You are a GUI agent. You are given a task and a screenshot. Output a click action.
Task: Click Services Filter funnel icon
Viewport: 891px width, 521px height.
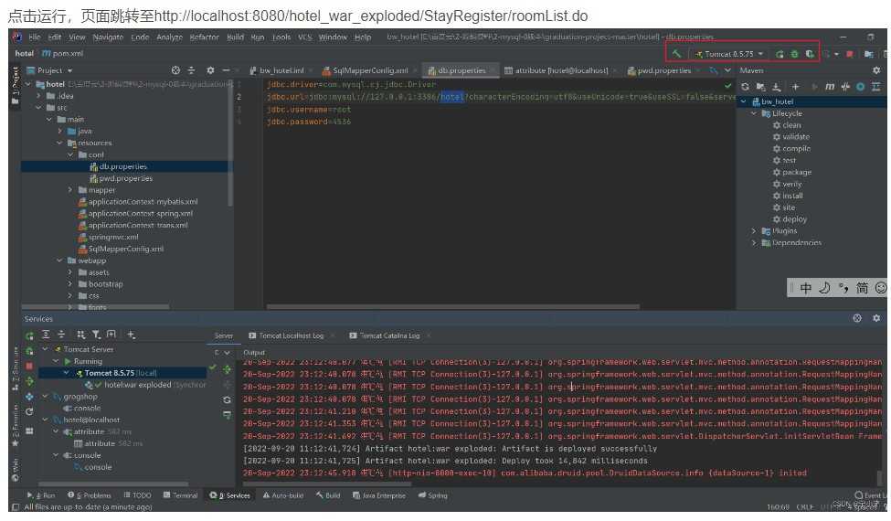click(97, 335)
